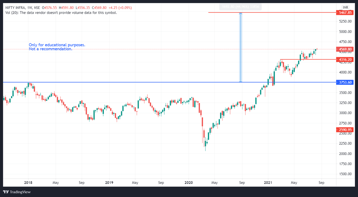Viewport: 358px width, 197px height.
Task: Click the high value H4591.80
Action: [x=67, y=7]
